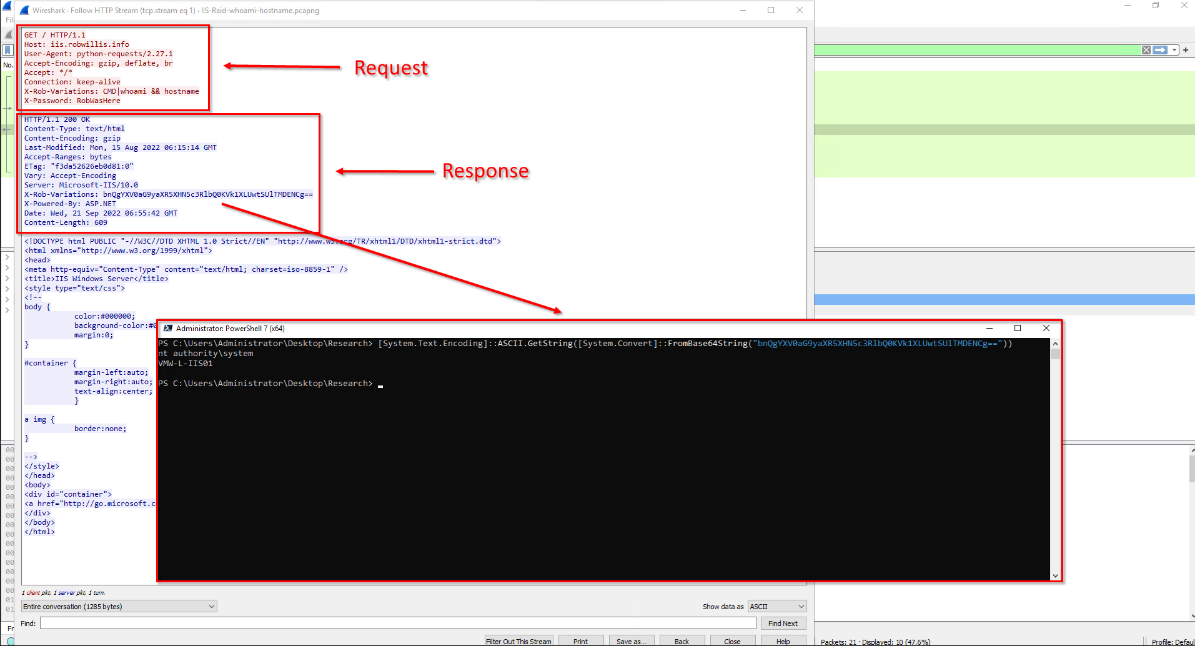Click the Back button

click(682, 641)
